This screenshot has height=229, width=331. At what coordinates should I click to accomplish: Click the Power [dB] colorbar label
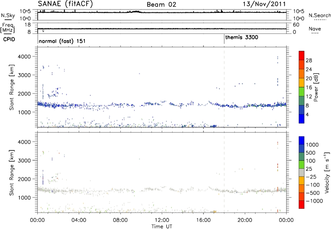tap(316, 87)
